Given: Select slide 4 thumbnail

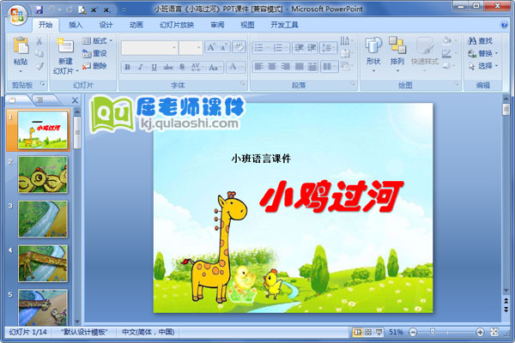Looking at the screenshot, I should click(43, 263).
